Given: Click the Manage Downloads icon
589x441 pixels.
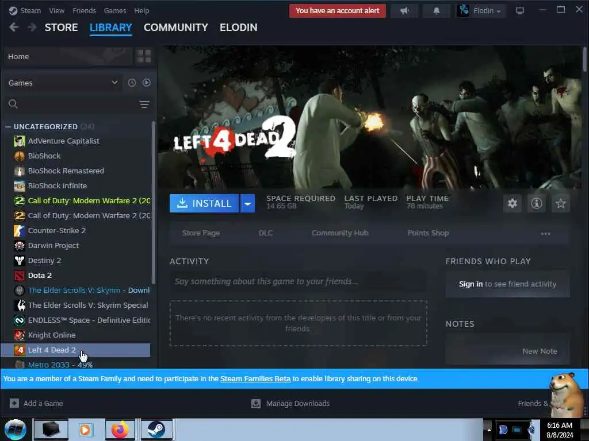Looking at the screenshot, I should click(256, 403).
